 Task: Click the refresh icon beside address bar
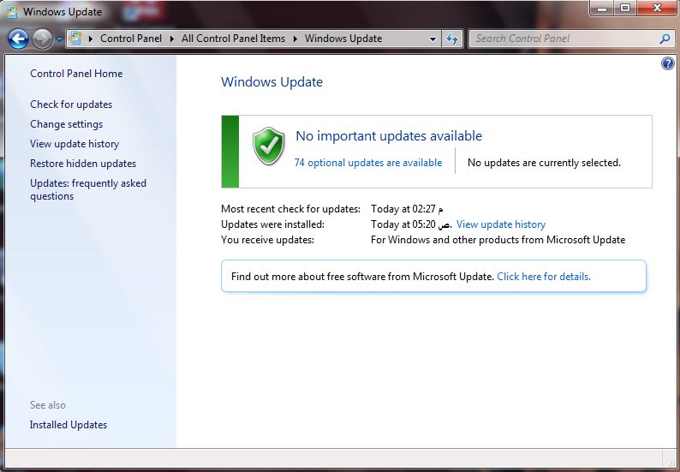point(453,39)
